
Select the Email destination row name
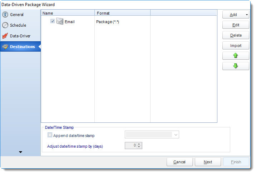pyautogui.click(x=70, y=22)
